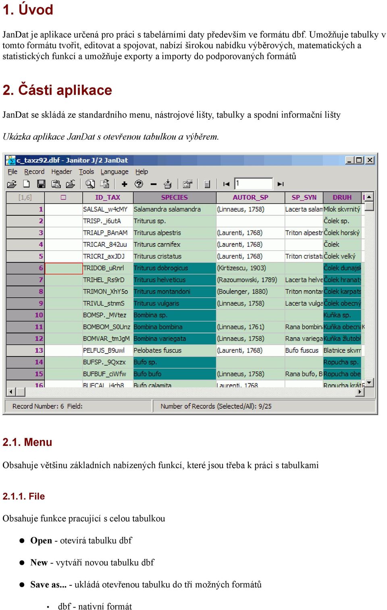This screenshot has width=387, height=610.
Task: Click the properties toolbar icon
Action: 187,184
